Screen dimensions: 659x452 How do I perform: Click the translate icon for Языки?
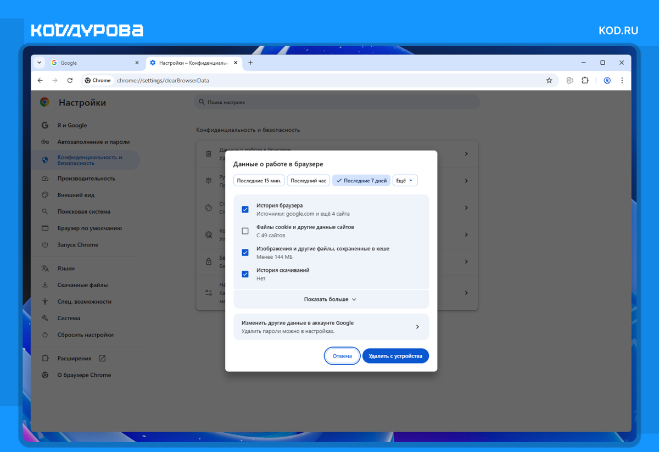45,269
